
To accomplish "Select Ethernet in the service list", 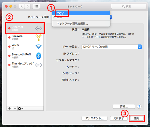I will click(25, 28).
